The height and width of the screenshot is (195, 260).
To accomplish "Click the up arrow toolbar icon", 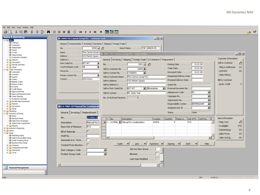I will pyautogui.click(x=101, y=32).
